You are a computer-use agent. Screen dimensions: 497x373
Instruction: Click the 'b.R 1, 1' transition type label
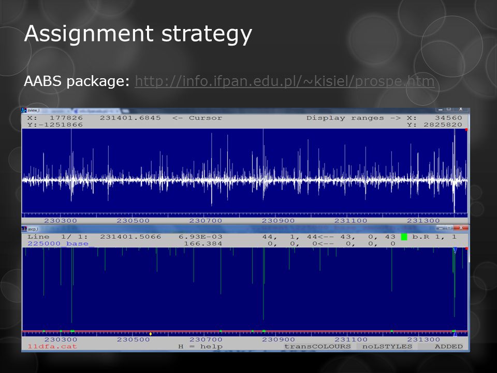click(x=434, y=237)
